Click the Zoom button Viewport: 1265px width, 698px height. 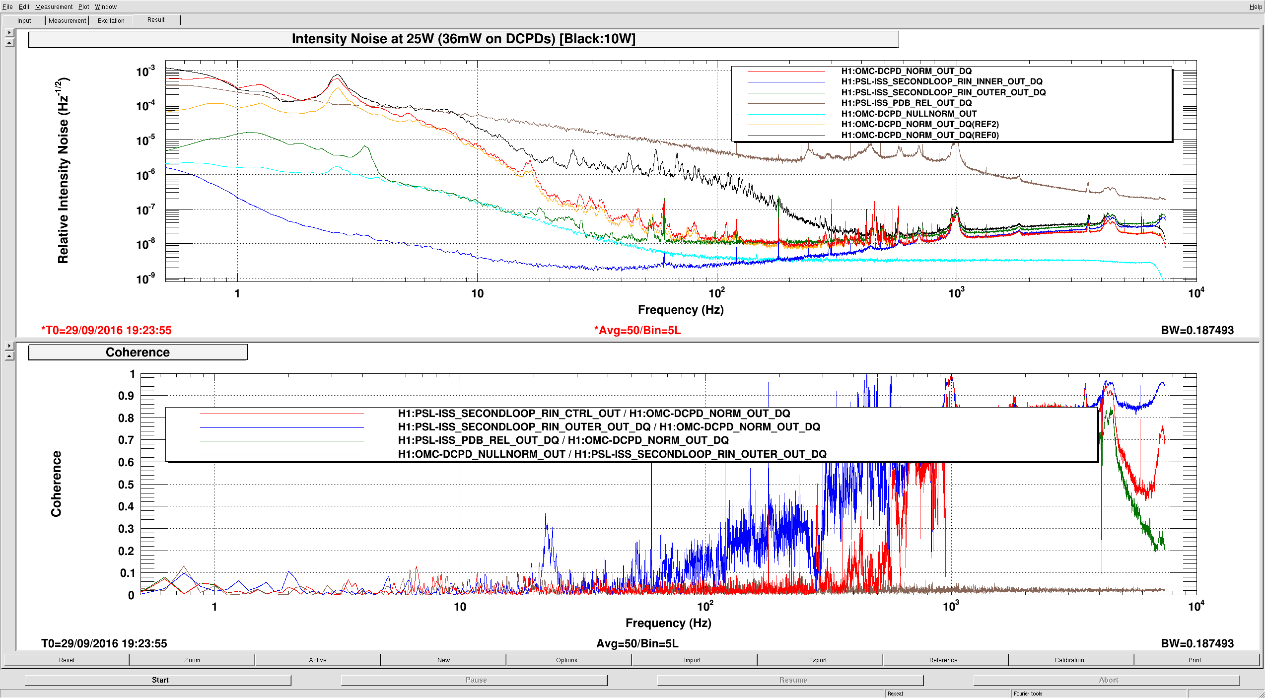point(192,660)
